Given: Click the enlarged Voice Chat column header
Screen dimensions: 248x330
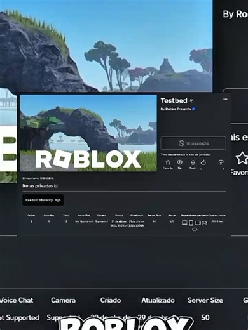Looking at the screenshot, I should tap(17, 300).
